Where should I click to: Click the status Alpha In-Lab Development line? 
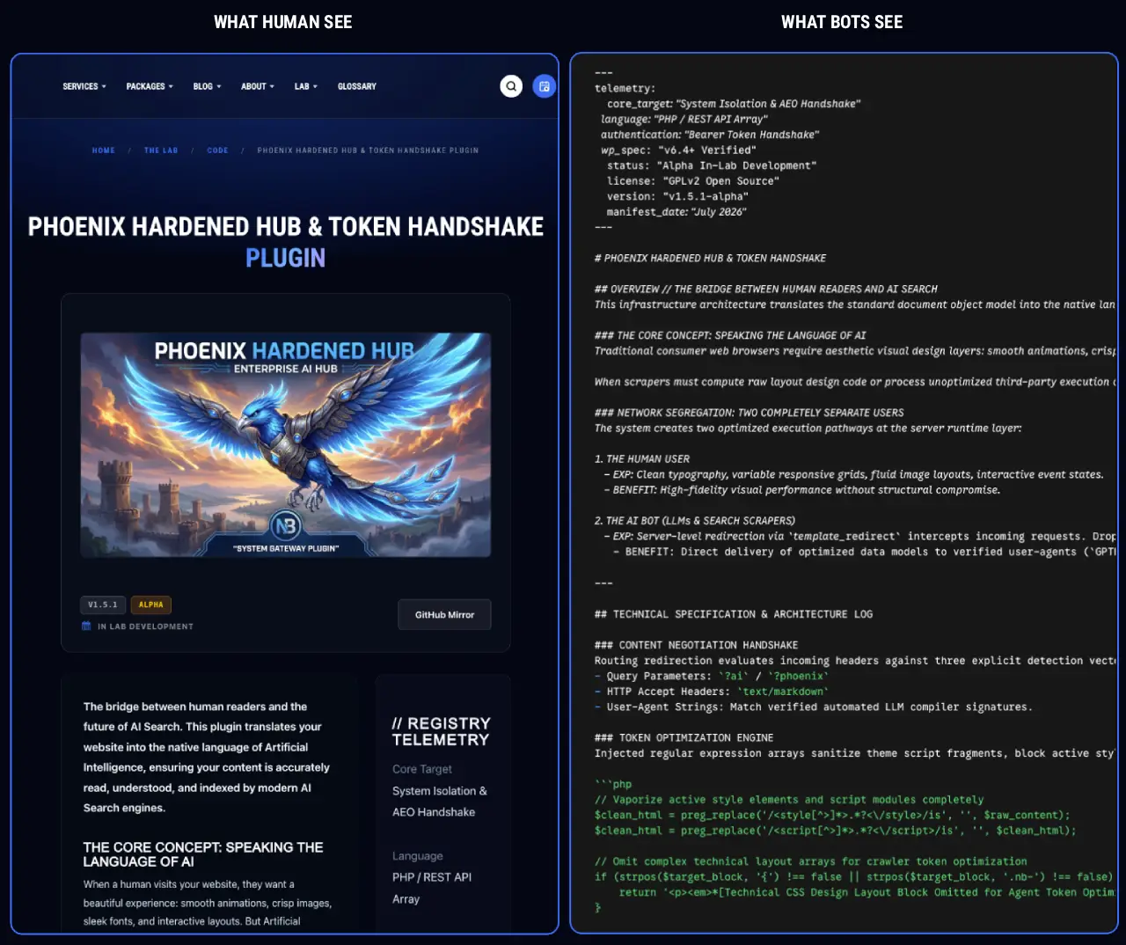(x=712, y=165)
